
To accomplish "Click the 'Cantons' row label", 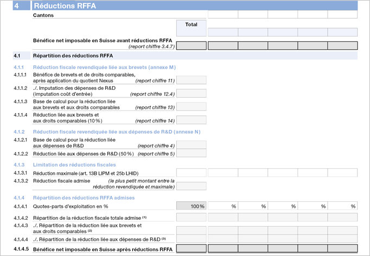I will click(43, 15).
